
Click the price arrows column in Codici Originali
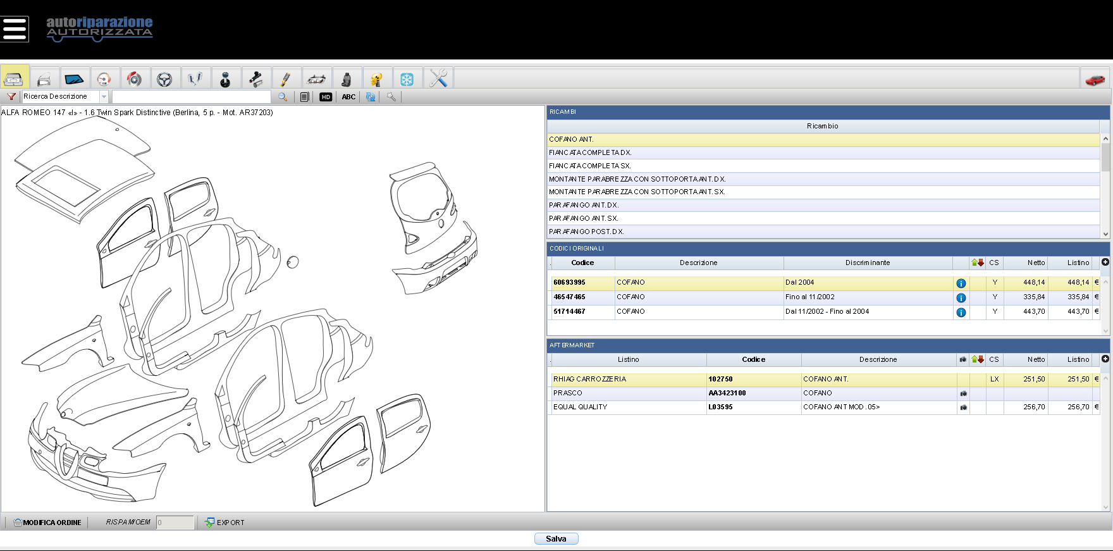978,263
